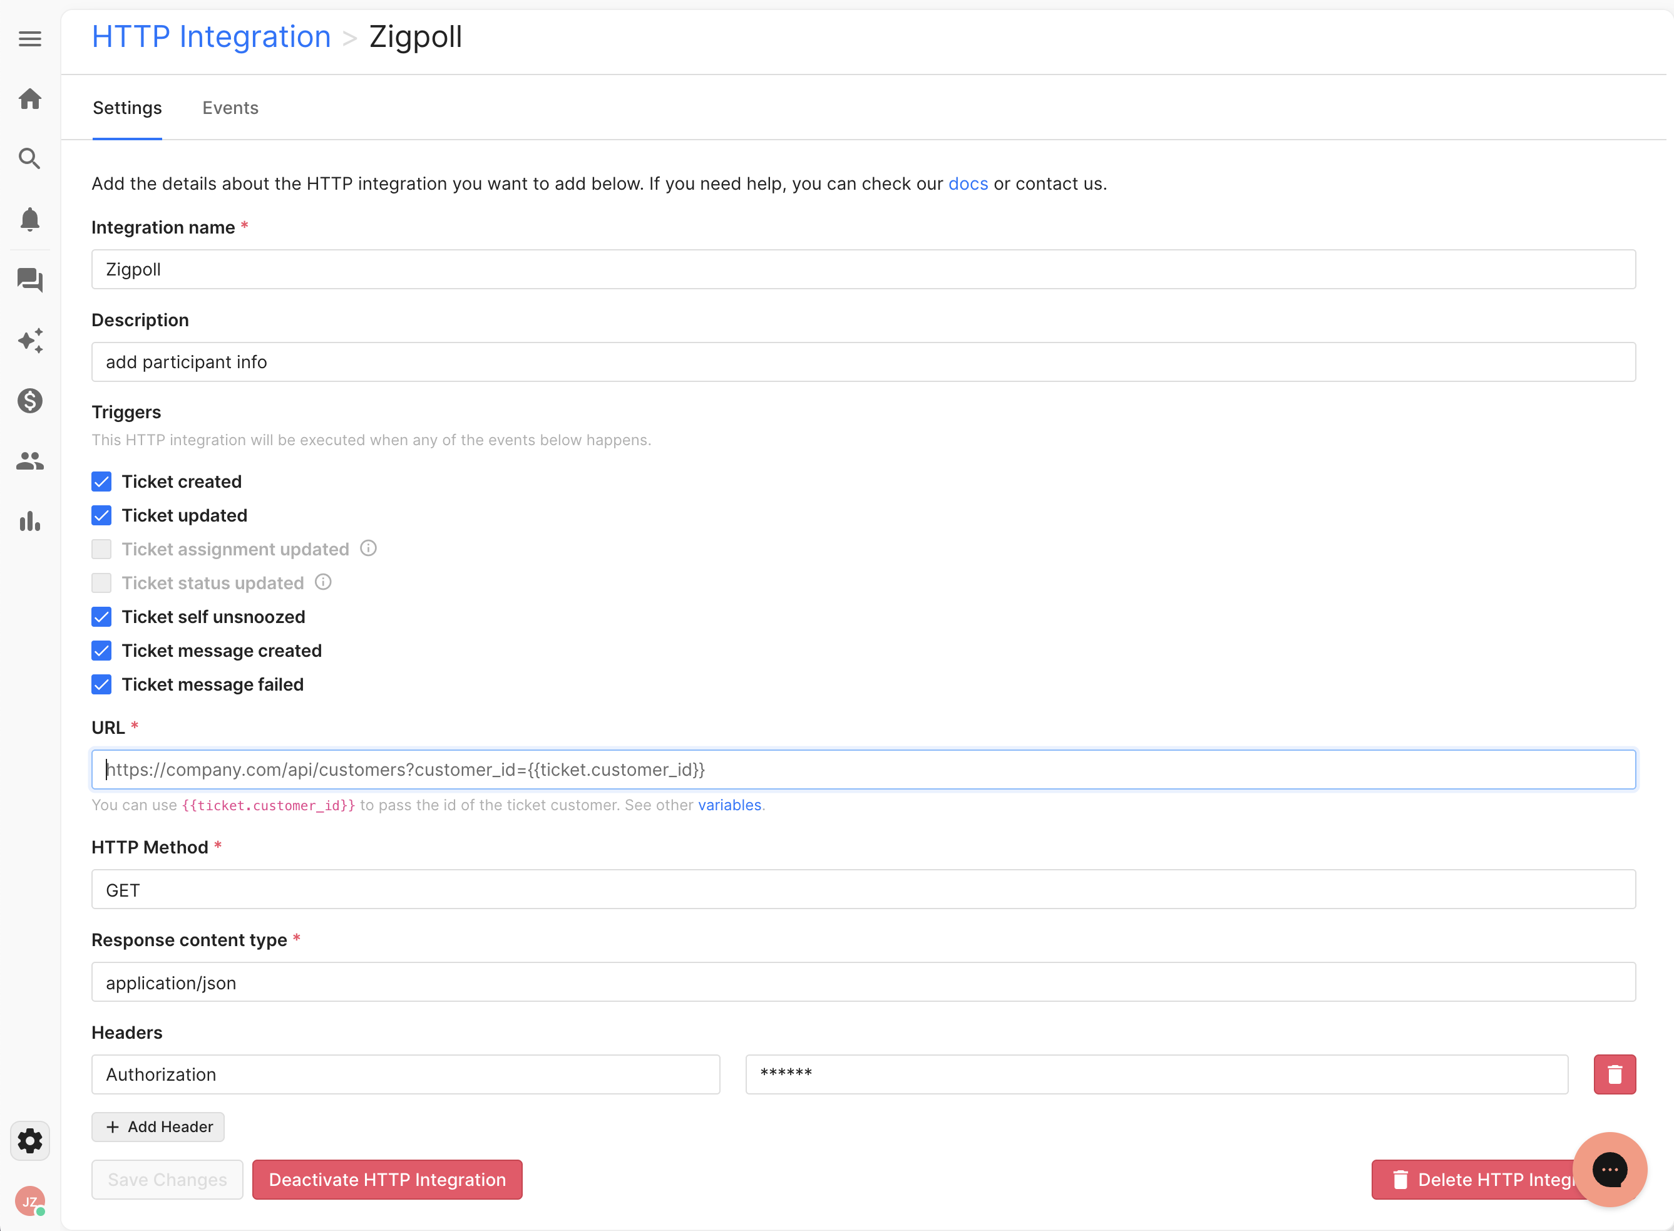This screenshot has width=1674, height=1231.
Task: Open the HTTP Method GET dropdown
Action: tap(863, 890)
